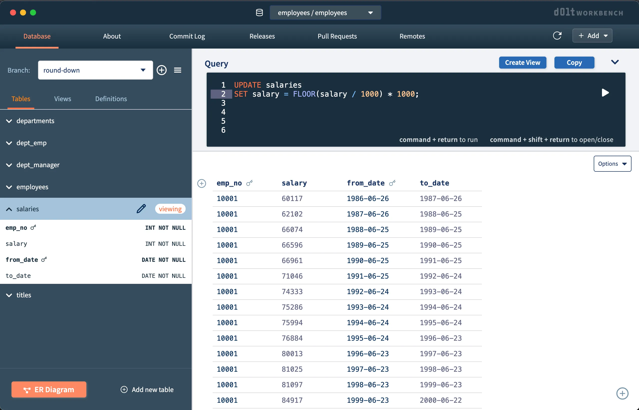Viewport: 639px width, 410px height.
Task: Click key icon next to from_date header
Action: pyautogui.click(x=392, y=183)
